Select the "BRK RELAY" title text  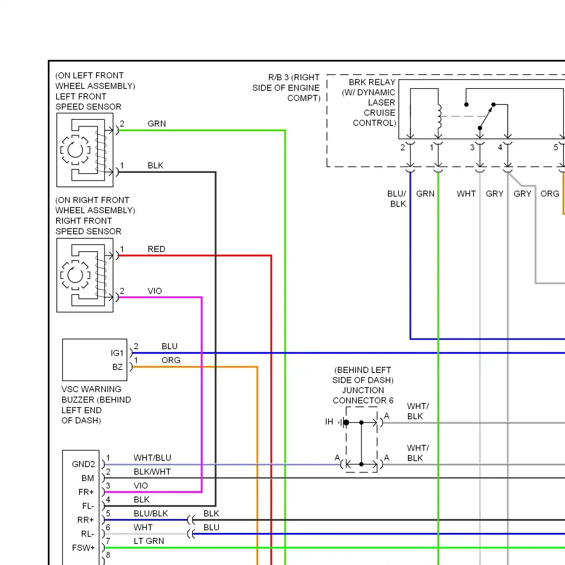pyautogui.click(x=372, y=82)
